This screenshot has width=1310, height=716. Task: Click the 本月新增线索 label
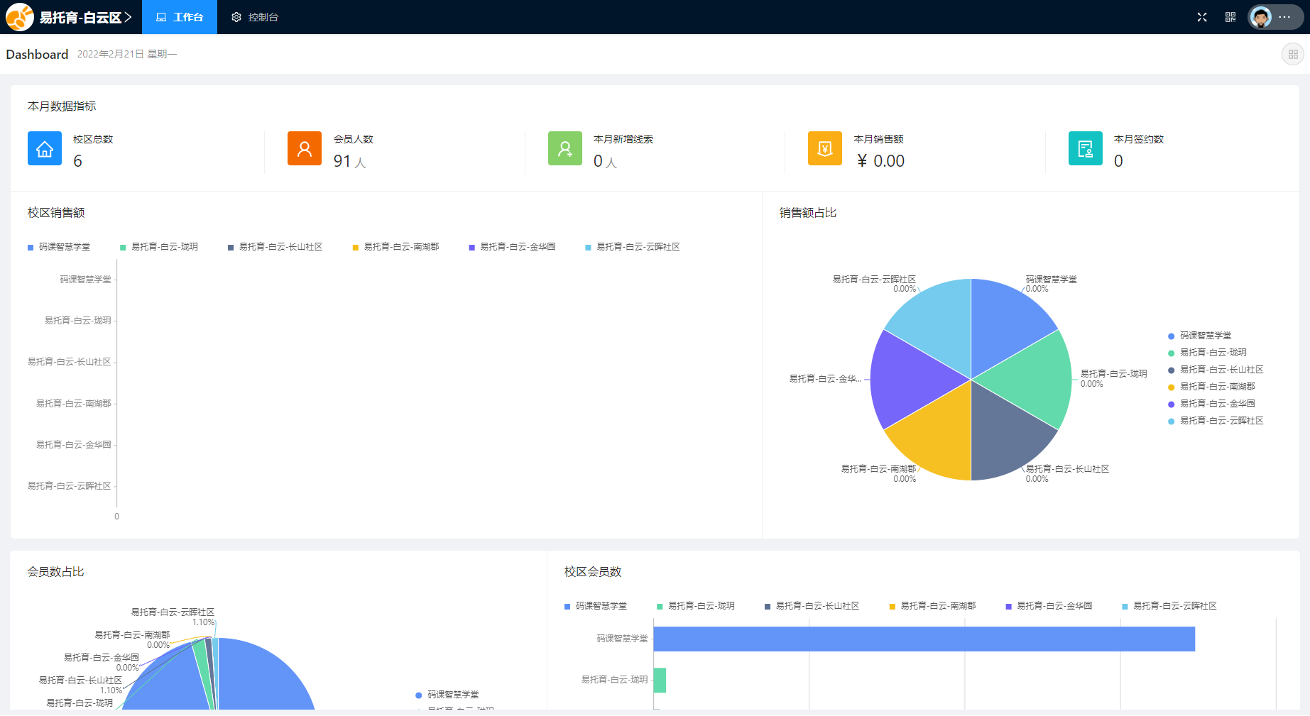[x=623, y=139]
